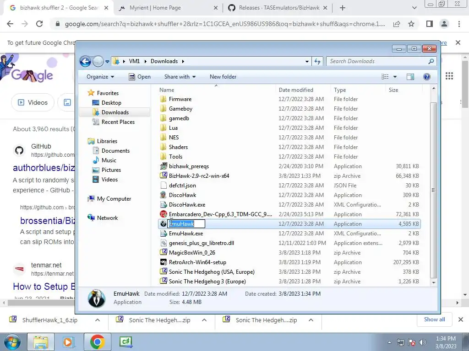Click the change view icon
The height and width of the screenshot is (351, 469).
coord(385,77)
